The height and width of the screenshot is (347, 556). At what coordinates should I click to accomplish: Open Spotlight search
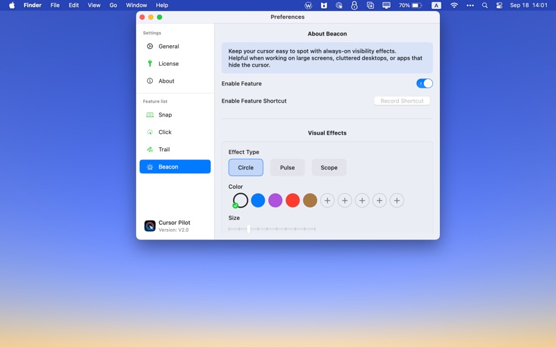click(x=484, y=6)
